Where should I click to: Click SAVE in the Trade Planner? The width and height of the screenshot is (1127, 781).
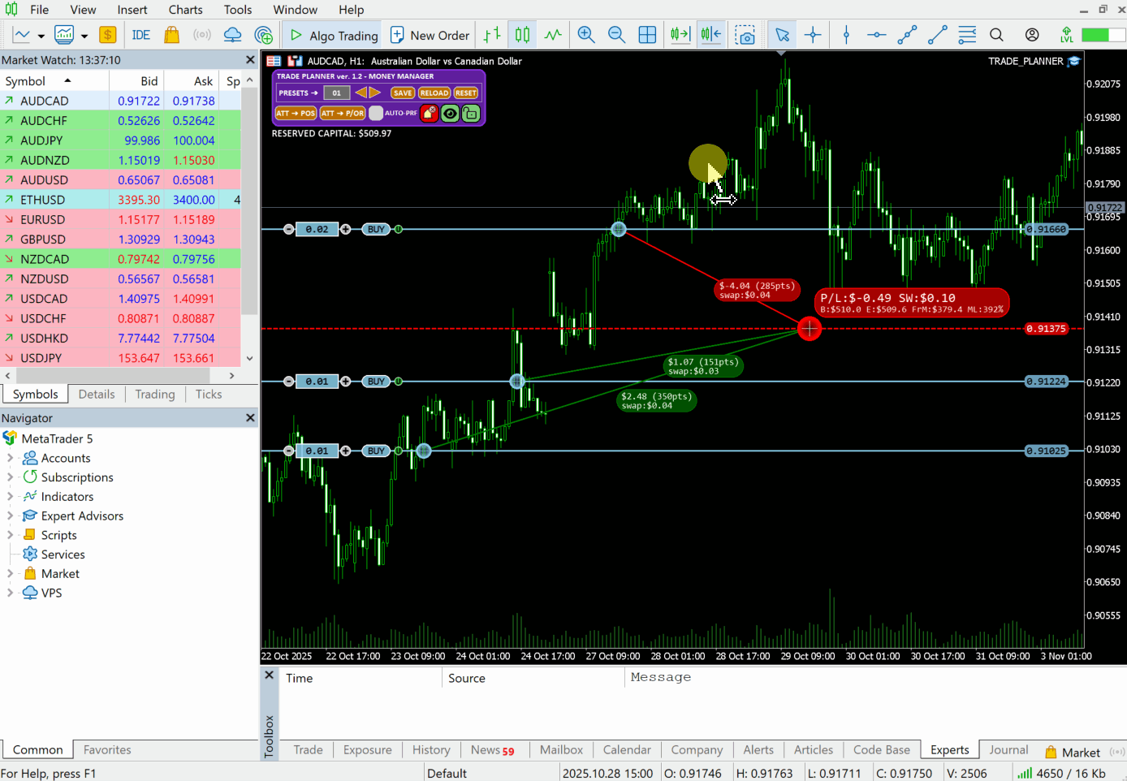click(x=403, y=93)
